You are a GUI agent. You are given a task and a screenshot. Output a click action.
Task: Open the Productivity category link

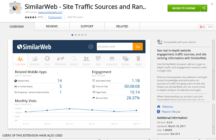[x=55, y=17]
